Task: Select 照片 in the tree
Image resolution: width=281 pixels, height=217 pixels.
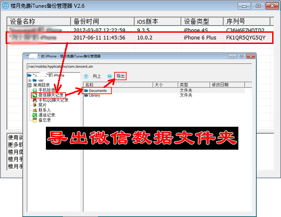Action: (43, 105)
